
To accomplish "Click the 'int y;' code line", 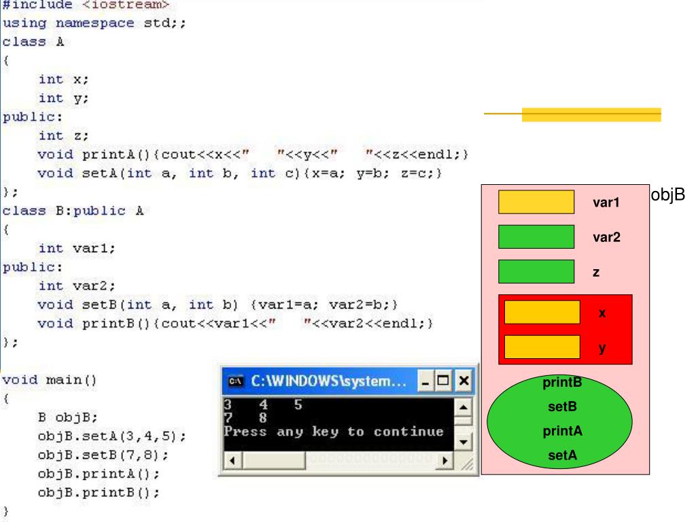I will point(63,98).
